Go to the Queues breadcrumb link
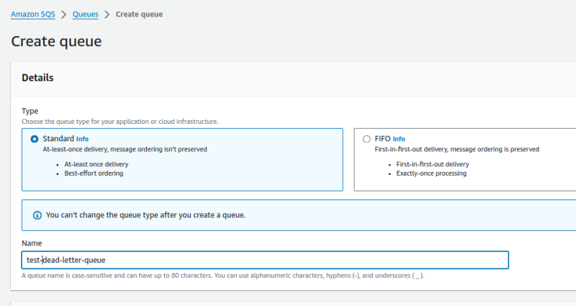Viewport: 576px width, 306px height. (x=85, y=14)
